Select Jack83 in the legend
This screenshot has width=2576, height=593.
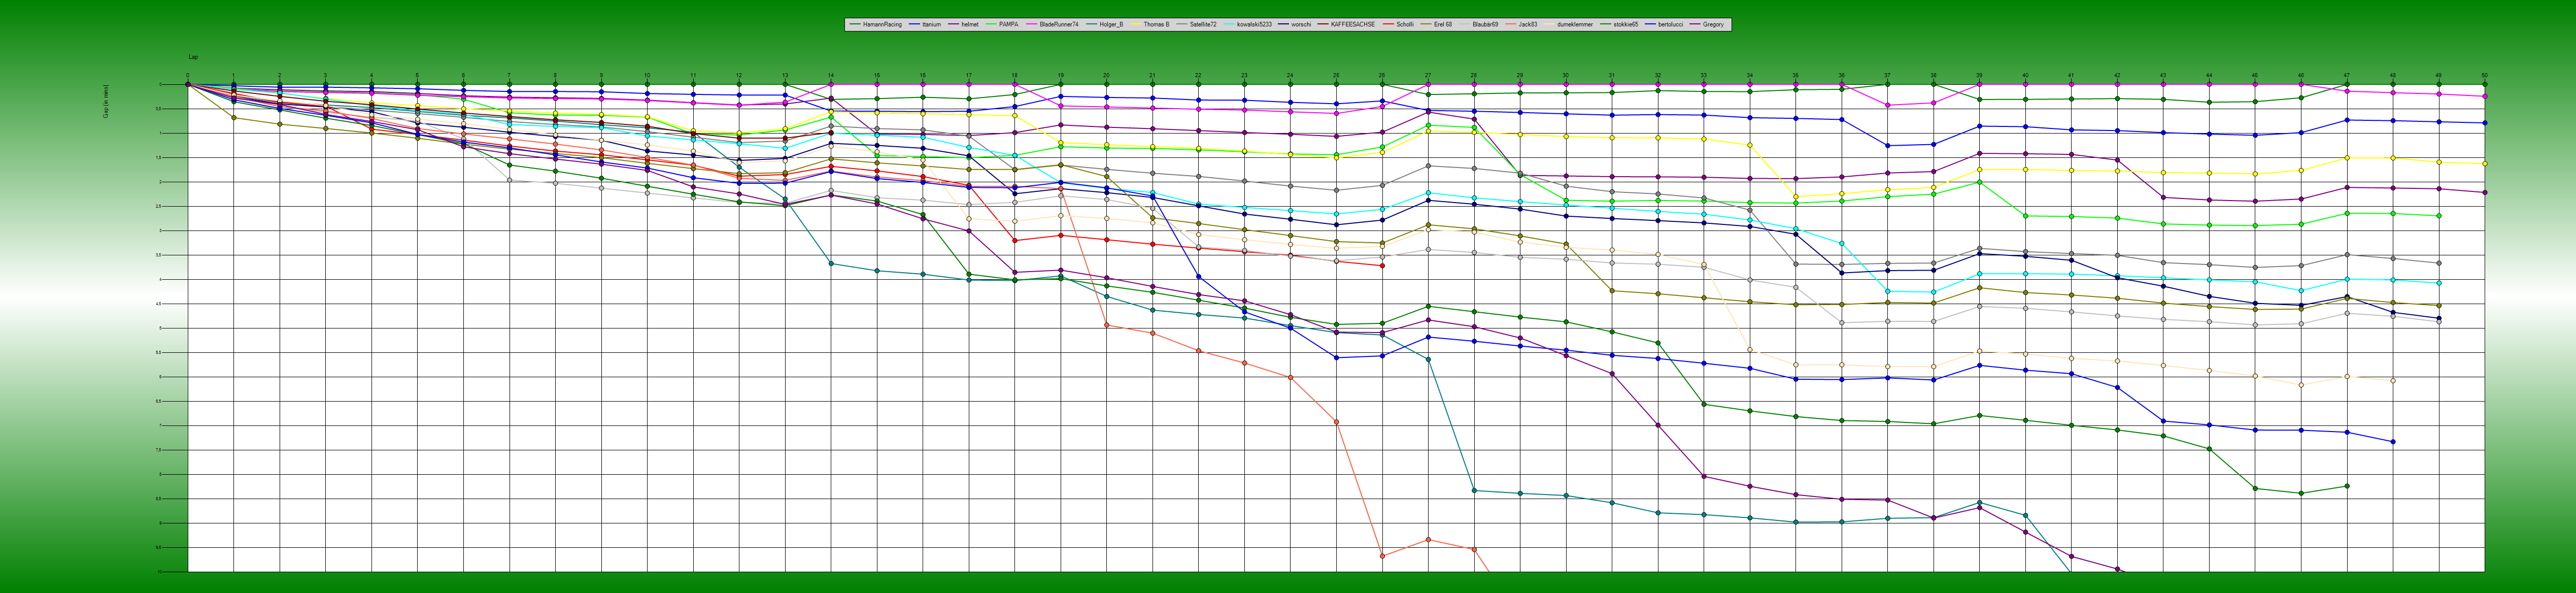(x=1528, y=24)
